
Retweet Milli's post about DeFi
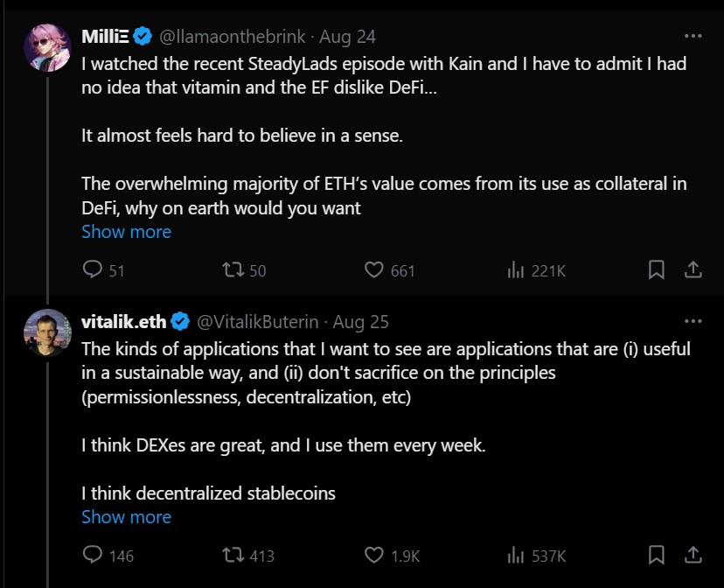(x=233, y=270)
